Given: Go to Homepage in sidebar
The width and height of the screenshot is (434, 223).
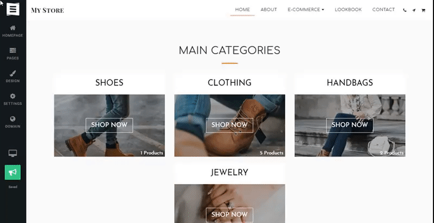Looking at the screenshot, I should click(x=12, y=31).
